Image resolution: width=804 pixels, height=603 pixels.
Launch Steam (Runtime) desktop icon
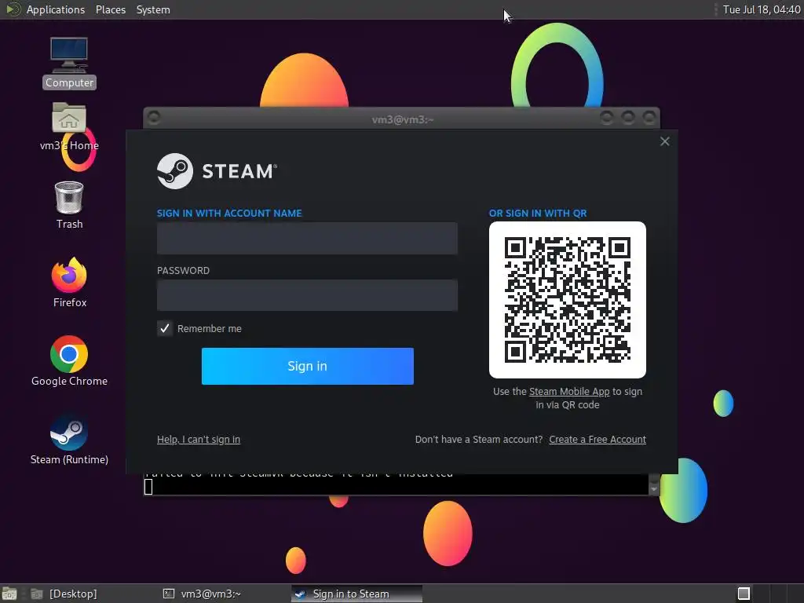click(69, 440)
